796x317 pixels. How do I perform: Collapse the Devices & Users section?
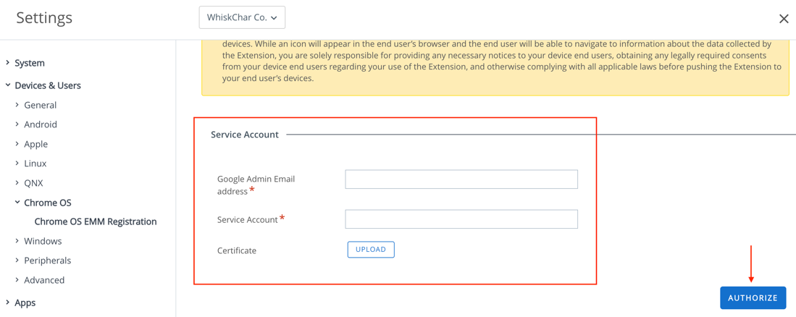[8, 85]
